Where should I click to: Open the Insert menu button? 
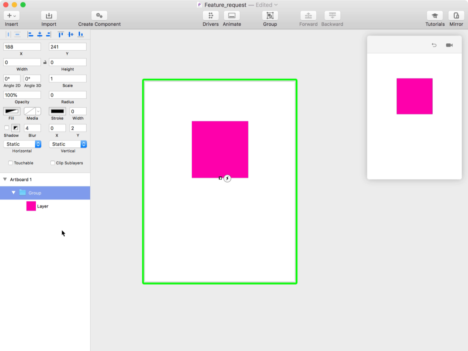tap(11, 16)
